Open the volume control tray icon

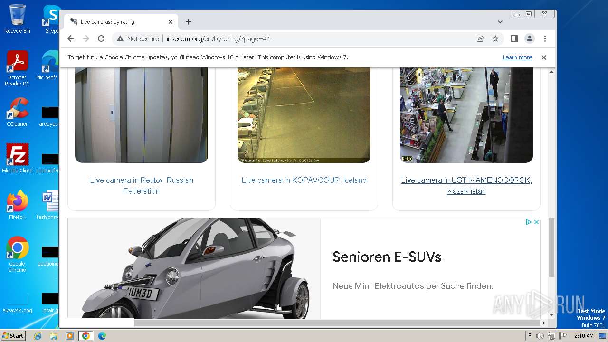540,336
